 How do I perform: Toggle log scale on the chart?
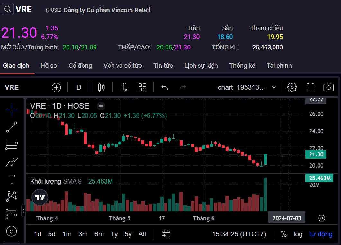click(x=298, y=234)
